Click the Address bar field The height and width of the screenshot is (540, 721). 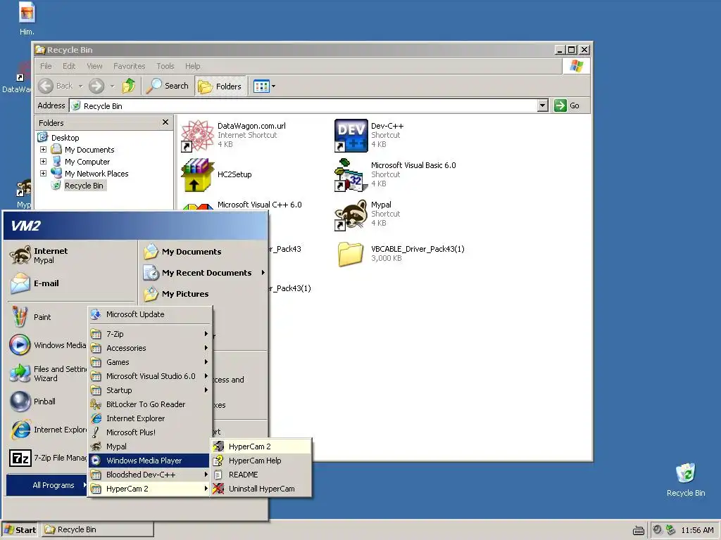(x=303, y=105)
